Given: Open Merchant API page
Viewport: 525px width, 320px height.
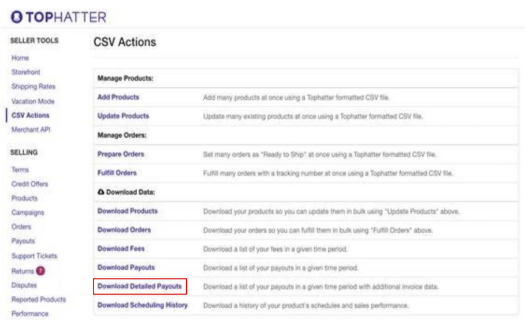Looking at the screenshot, I should (31, 129).
